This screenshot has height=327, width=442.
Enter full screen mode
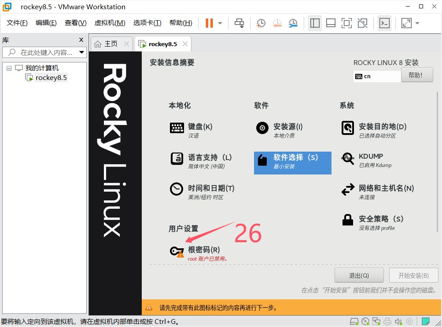point(346,23)
